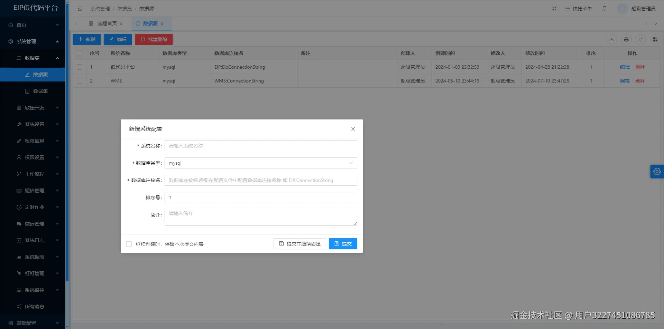Click the user avatar
Viewport: 664px width, 329px height.
[x=622, y=9]
